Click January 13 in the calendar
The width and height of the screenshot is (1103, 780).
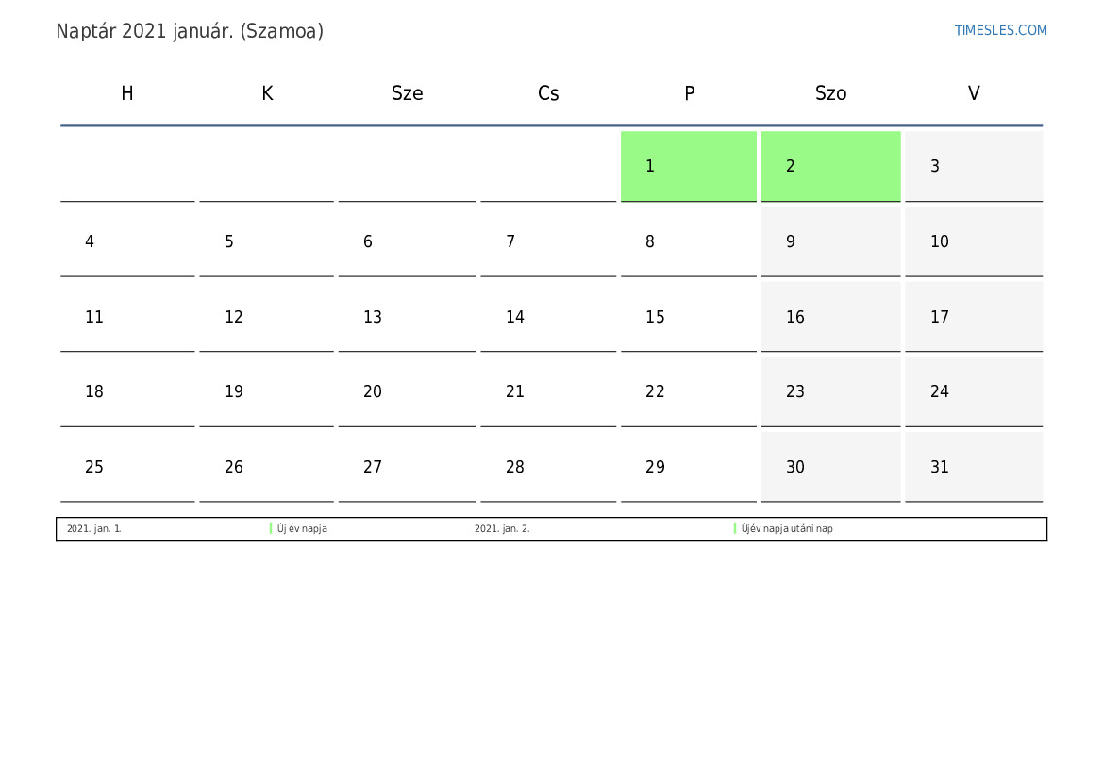point(407,317)
